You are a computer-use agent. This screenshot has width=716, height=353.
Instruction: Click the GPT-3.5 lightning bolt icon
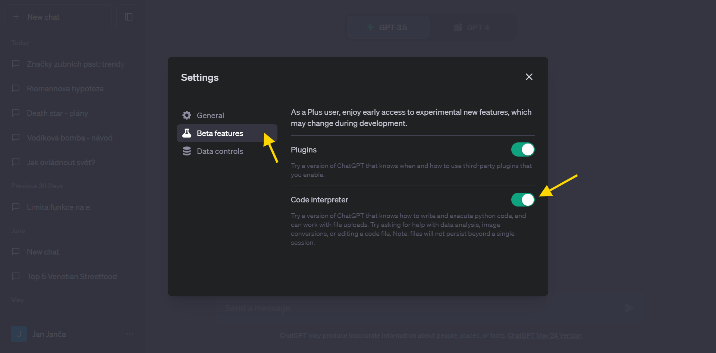370,27
